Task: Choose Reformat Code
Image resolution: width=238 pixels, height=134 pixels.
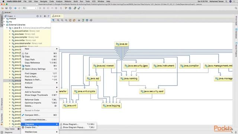Action: [40, 100]
